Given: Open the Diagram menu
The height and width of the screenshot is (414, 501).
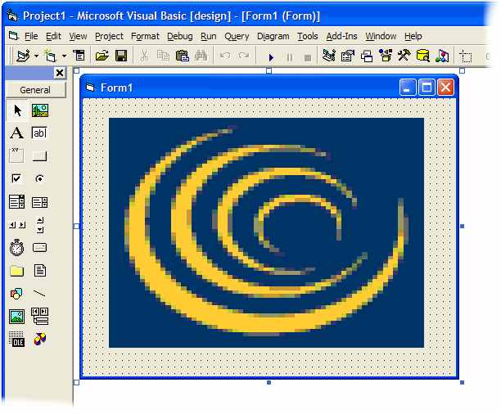Looking at the screenshot, I should (x=273, y=37).
